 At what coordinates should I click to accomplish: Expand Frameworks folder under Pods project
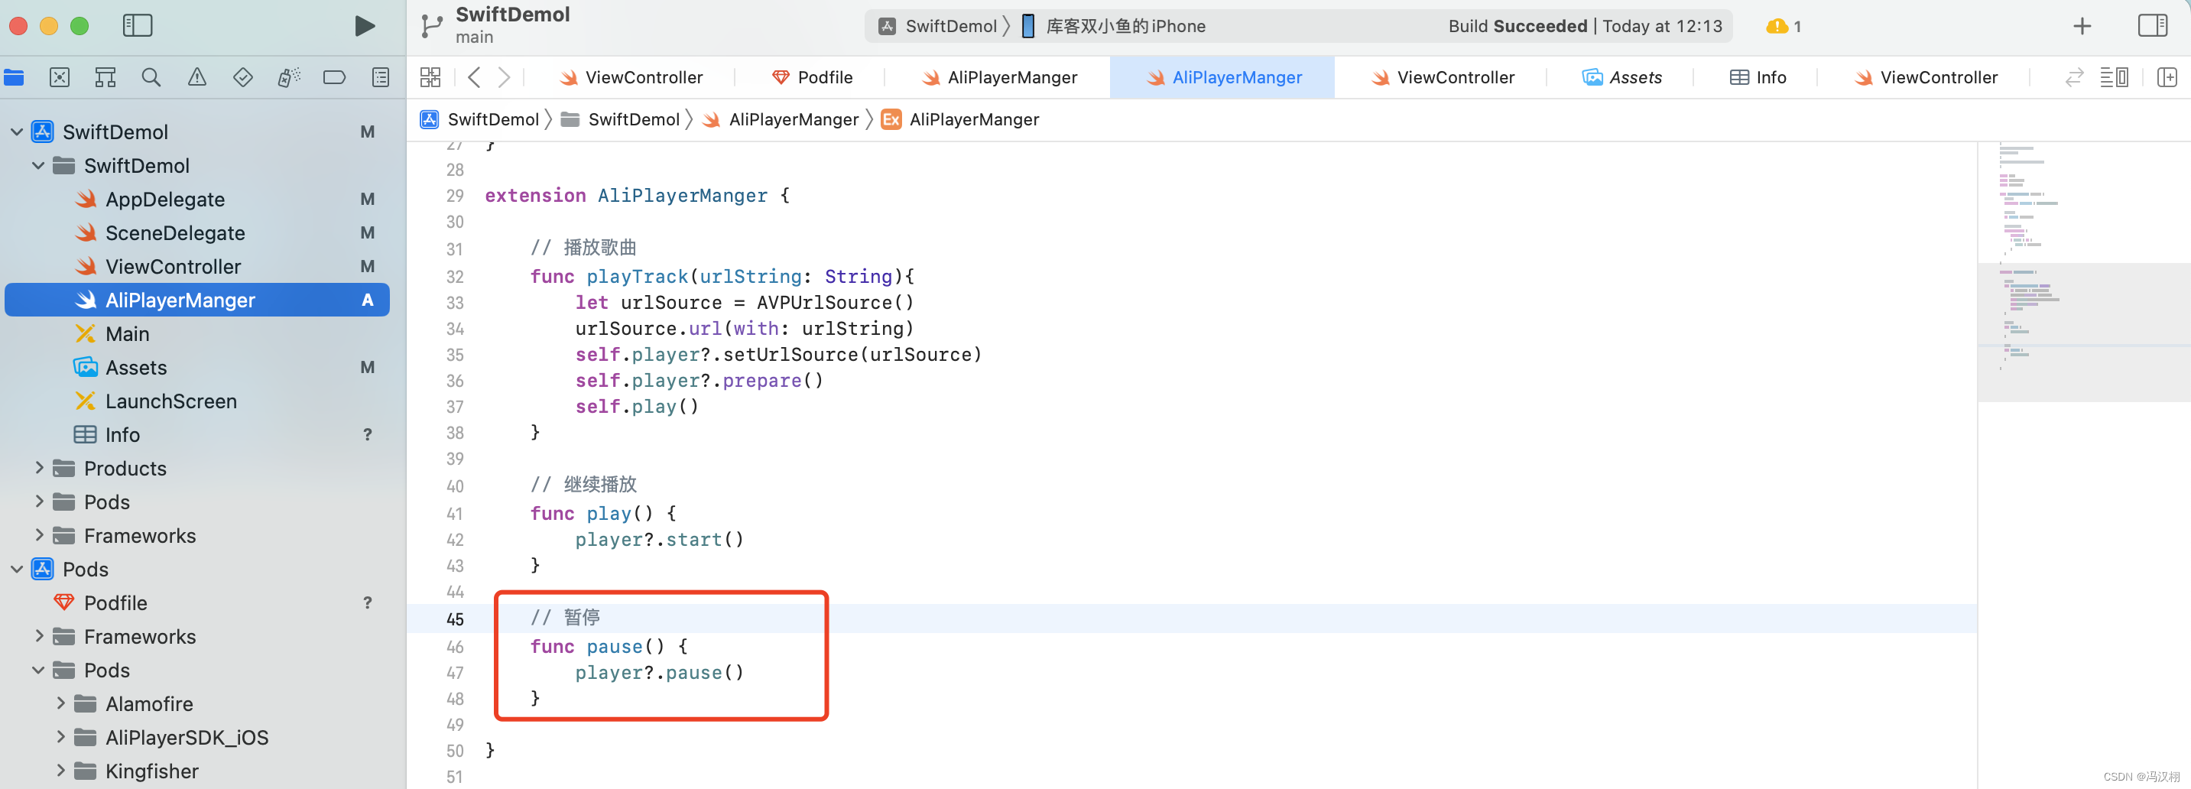click(x=38, y=637)
